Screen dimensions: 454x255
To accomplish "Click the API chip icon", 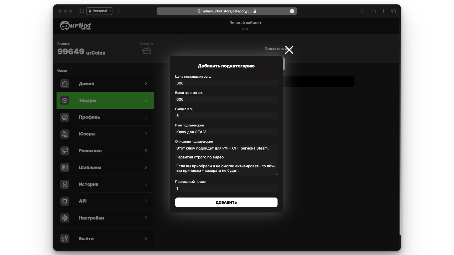I will [65, 201].
